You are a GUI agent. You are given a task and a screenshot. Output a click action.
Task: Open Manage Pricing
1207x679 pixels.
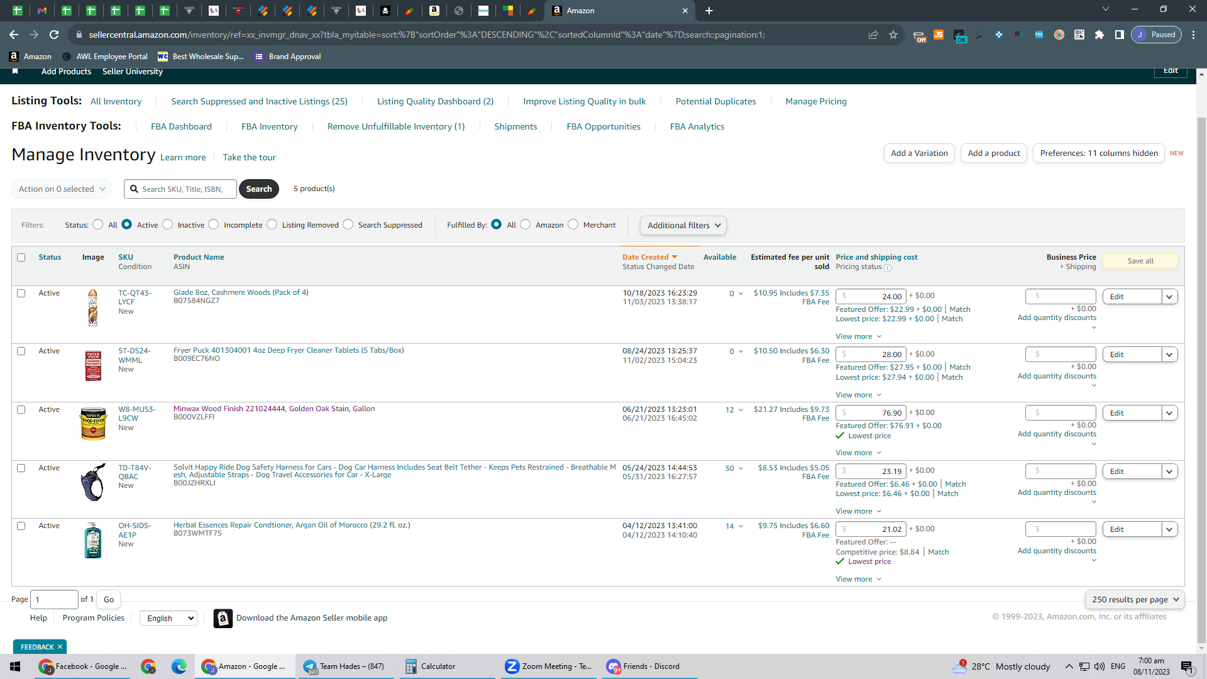816,101
